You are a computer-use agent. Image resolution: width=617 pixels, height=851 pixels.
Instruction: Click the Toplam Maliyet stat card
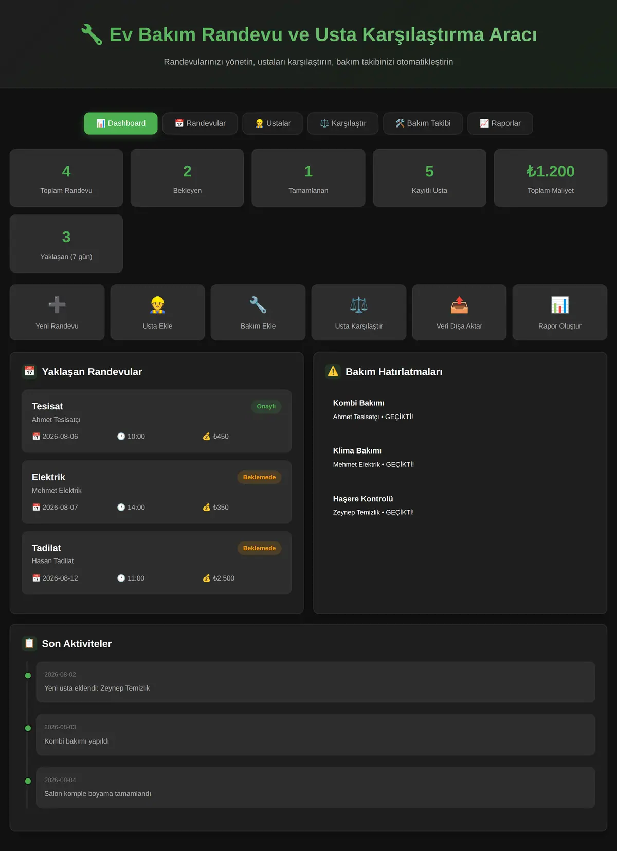tap(551, 178)
